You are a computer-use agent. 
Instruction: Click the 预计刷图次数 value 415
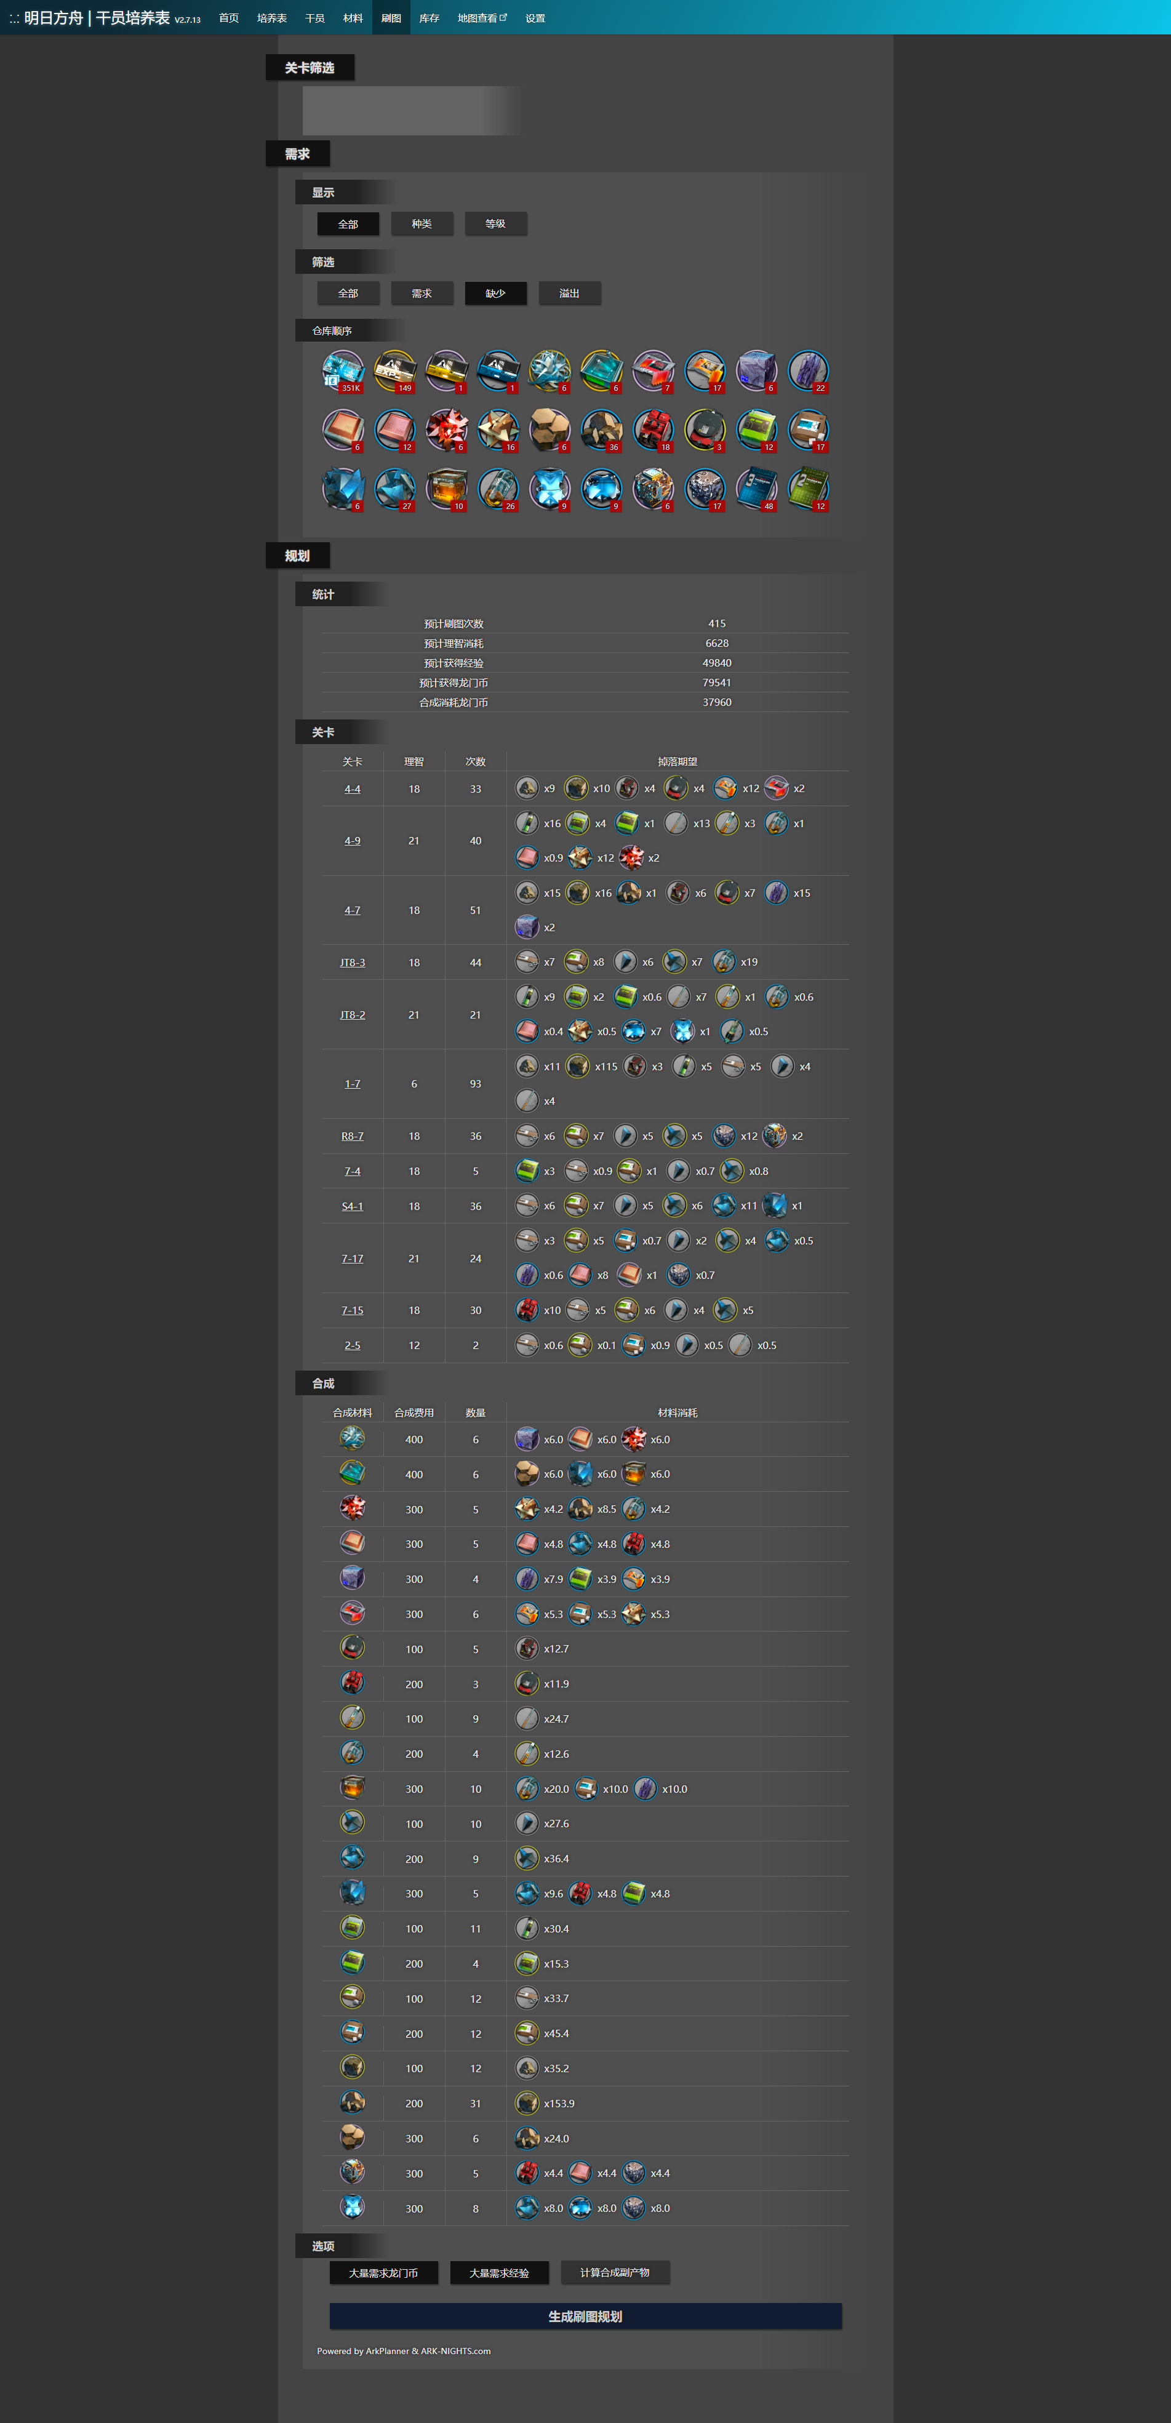[x=717, y=623]
